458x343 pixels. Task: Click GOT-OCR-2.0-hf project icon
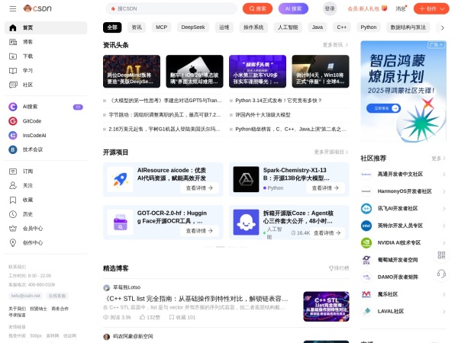click(121, 223)
